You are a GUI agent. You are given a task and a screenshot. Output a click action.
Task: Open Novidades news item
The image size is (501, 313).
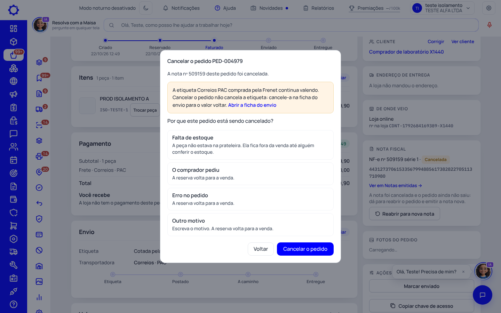pos(269,8)
